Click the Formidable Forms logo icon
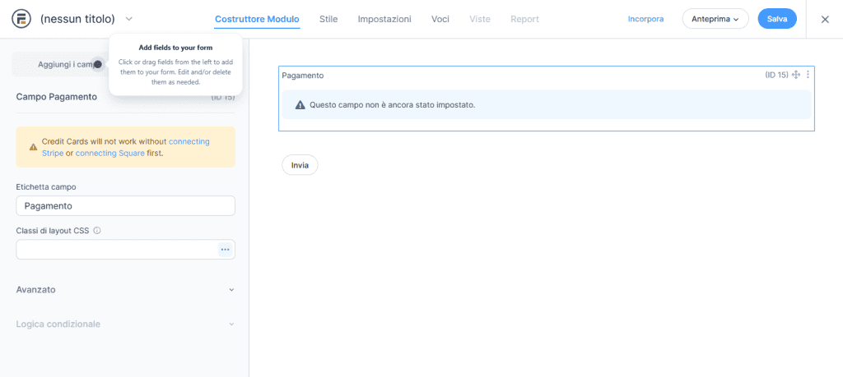 pos(21,19)
